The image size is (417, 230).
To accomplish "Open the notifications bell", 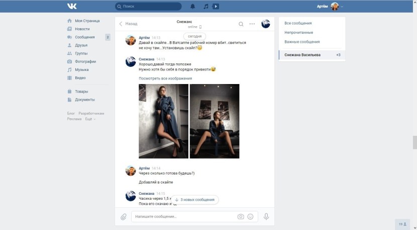I will [x=193, y=7].
